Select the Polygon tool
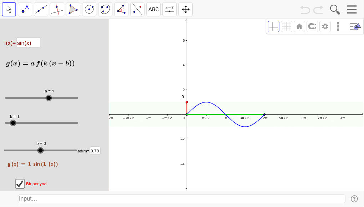The image size is (364, 207). (x=73, y=9)
